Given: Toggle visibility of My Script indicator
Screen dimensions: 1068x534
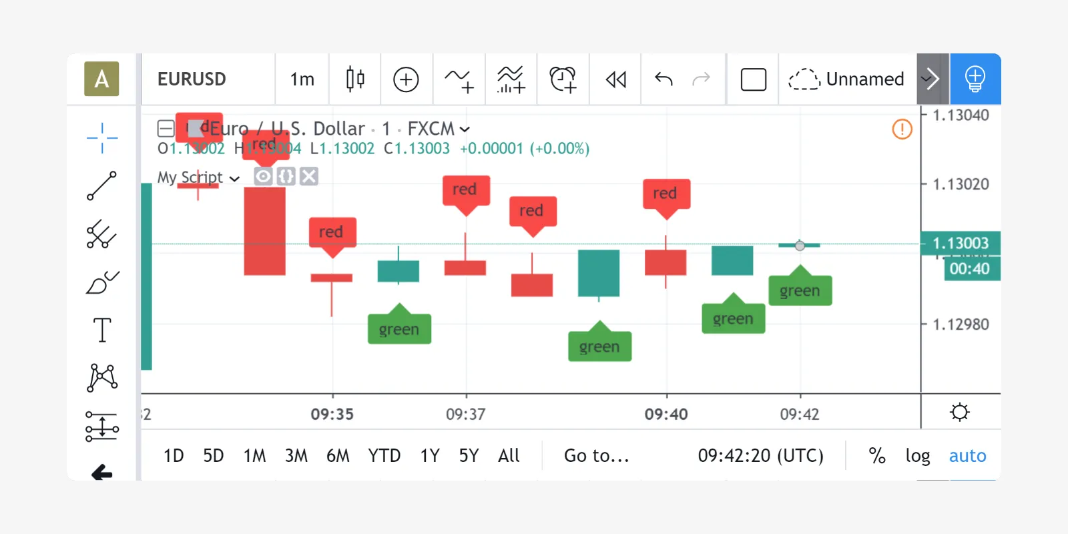Looking at the screenshot, I should (264, 176).
